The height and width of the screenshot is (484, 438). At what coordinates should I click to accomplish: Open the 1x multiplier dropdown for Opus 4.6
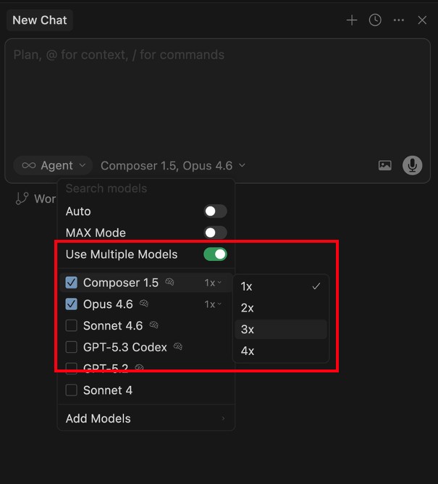(x=213, y=304)
